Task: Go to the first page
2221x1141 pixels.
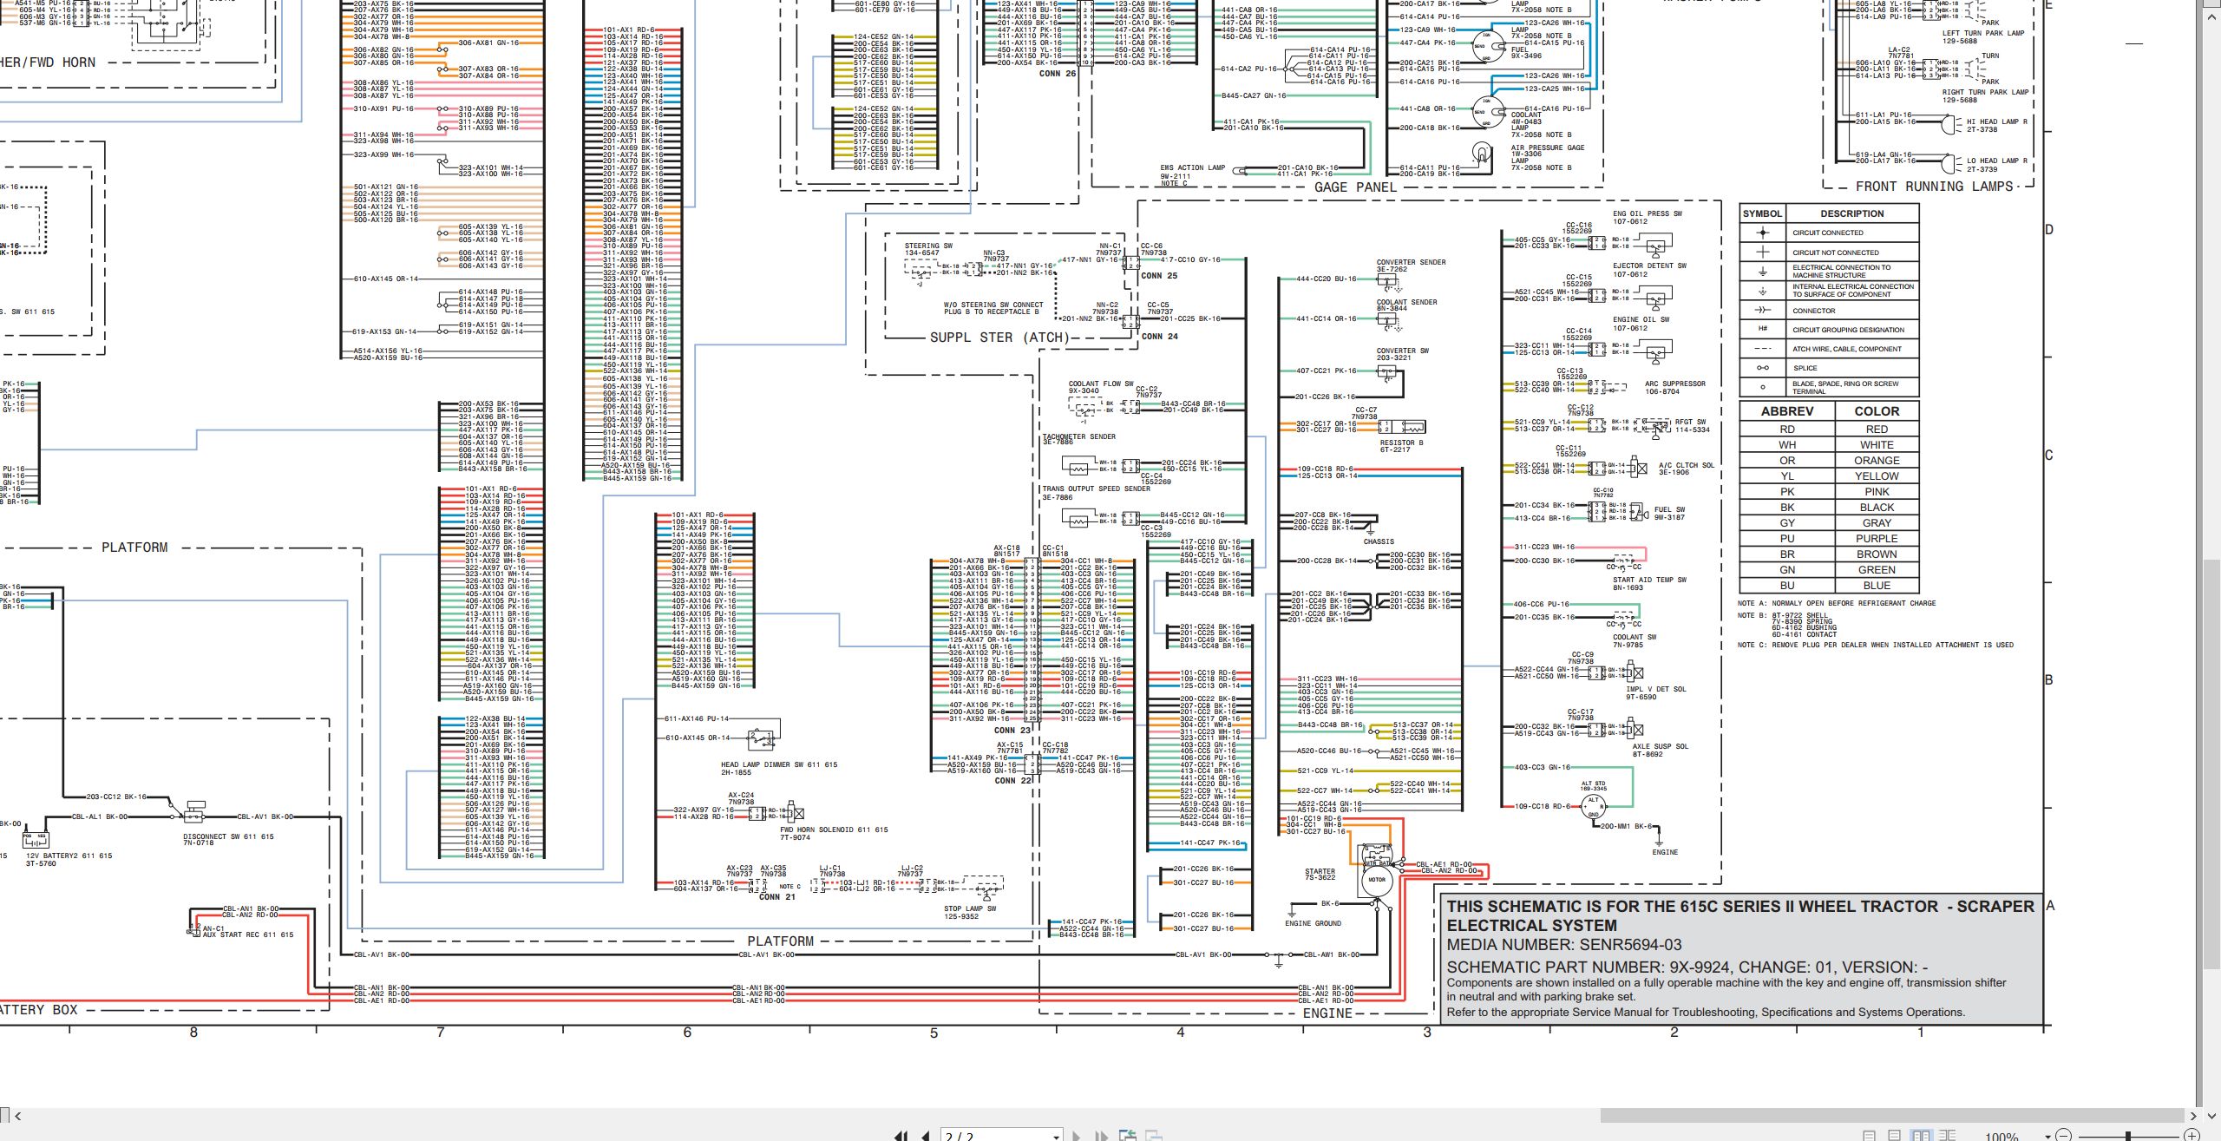Action: (902, 1136)
